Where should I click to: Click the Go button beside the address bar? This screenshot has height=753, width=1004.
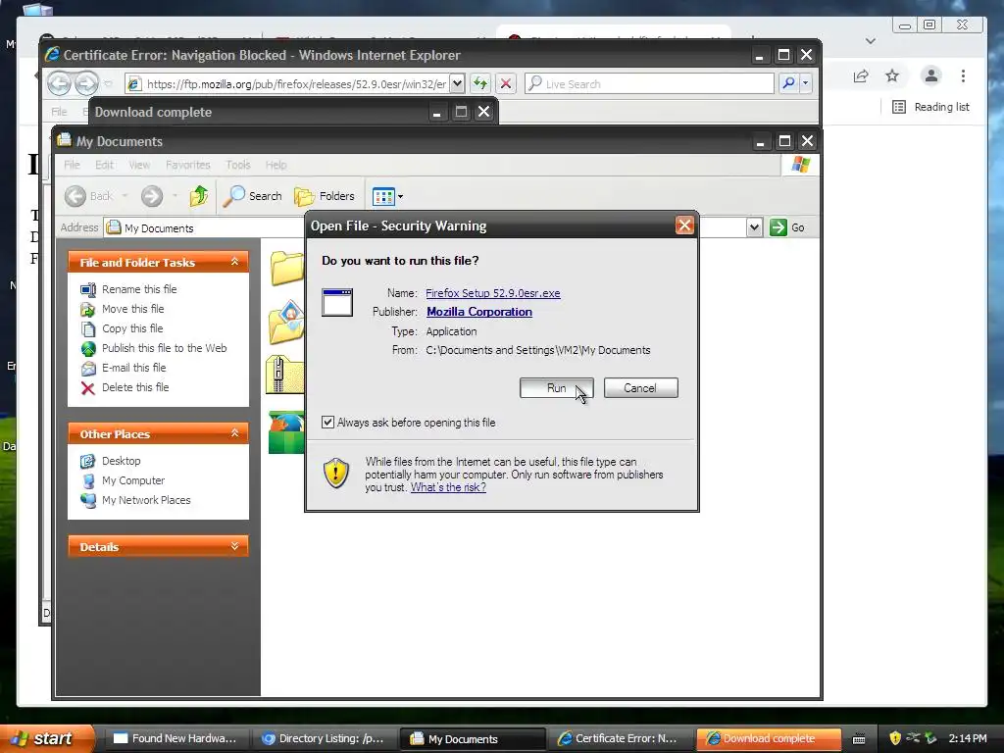tap(787, 227)
